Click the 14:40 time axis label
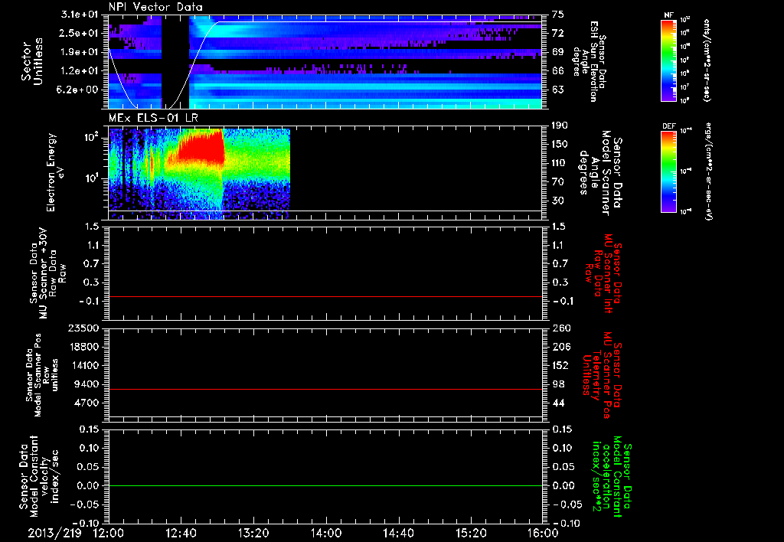Viewport: 784px width, 542px height. [x=398, y=533]
